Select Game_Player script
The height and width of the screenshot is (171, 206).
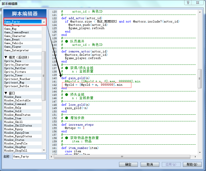[x=23, y=47]
